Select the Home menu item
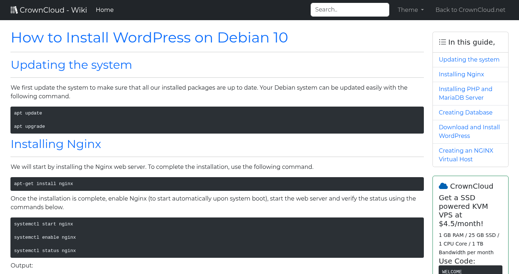The width and height of the screenshot is (519, 274). [105, 10]
